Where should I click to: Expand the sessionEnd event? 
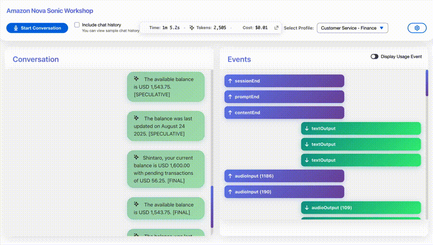point(284,81)
